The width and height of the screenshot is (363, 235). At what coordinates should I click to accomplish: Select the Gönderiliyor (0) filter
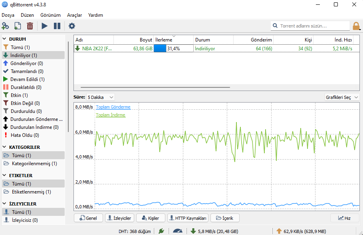tap(33, 63)
